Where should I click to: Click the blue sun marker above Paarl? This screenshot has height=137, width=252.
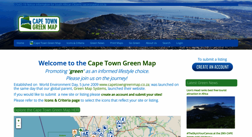click(120, 126)
